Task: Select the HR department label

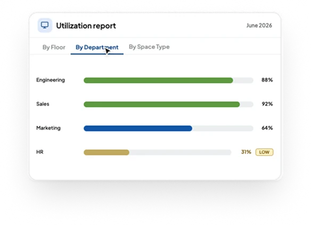Action: pyautogui.click(x=39, y=152)
